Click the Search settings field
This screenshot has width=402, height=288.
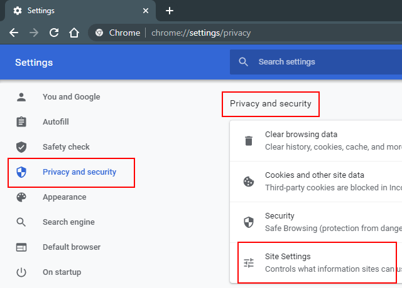(316, 62)
